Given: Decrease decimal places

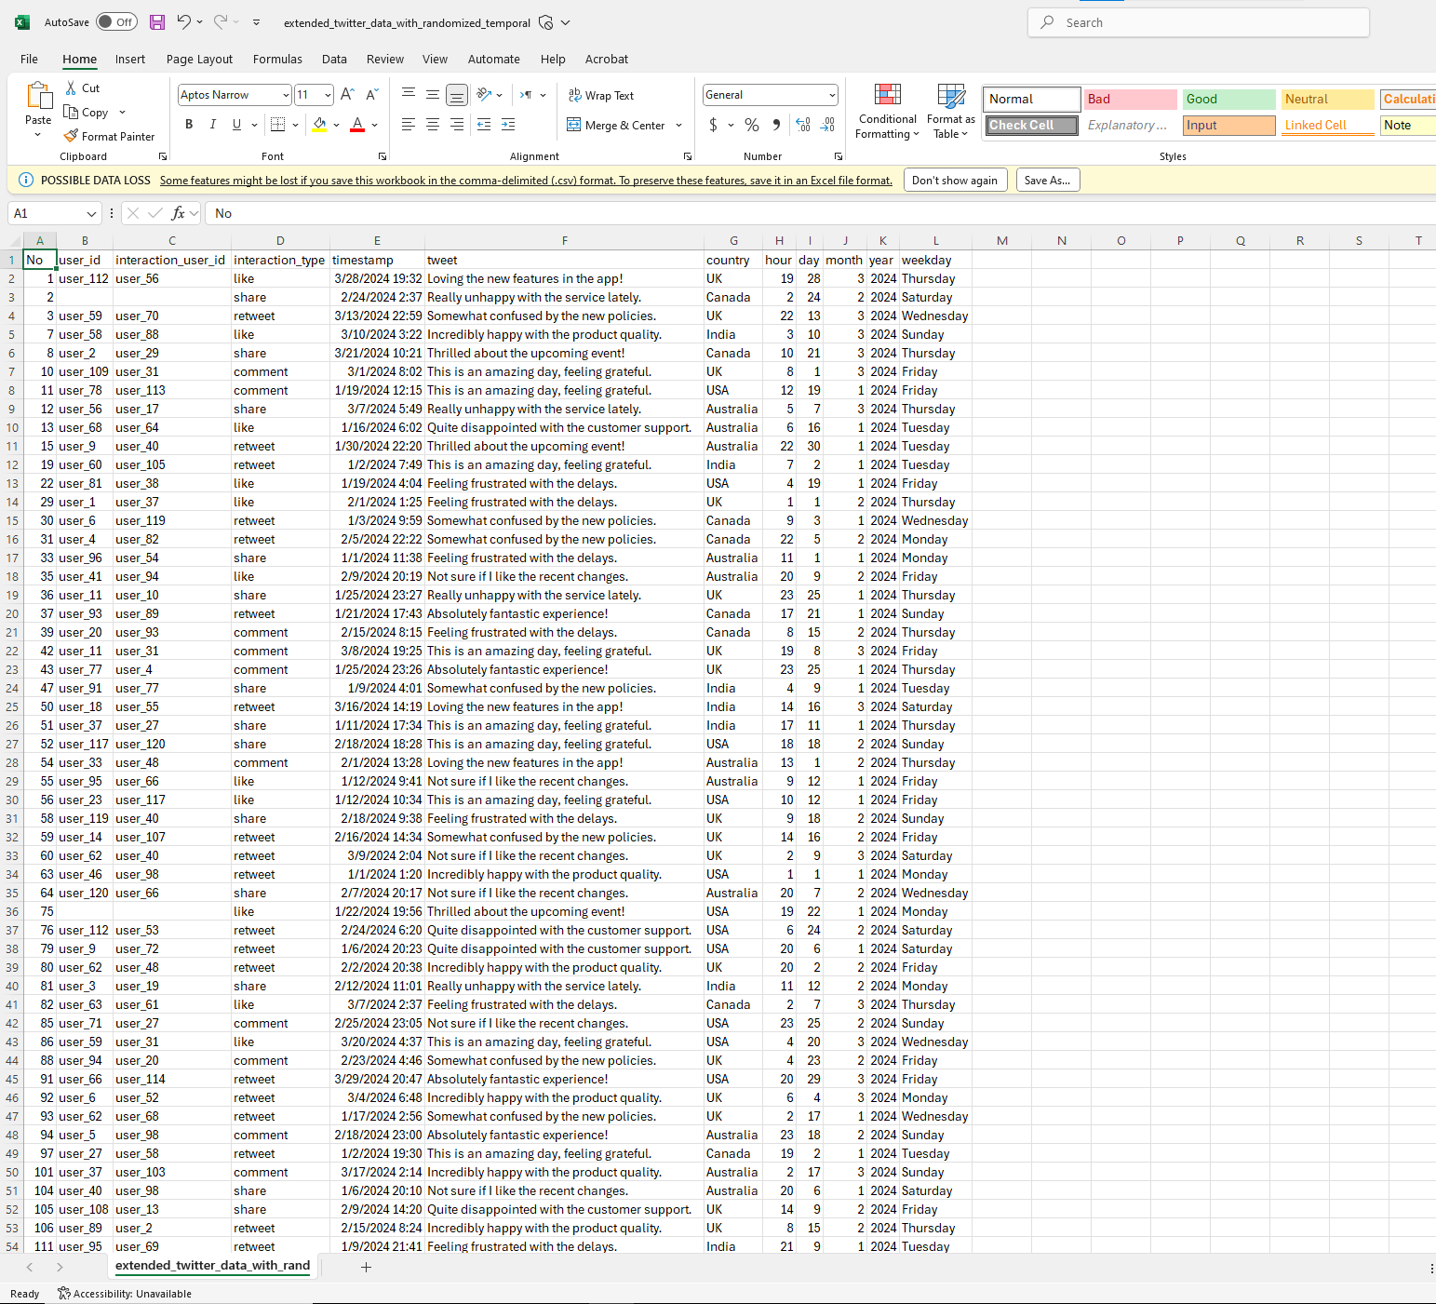Looking at the screenshot, I should click(x=827, y=125).
